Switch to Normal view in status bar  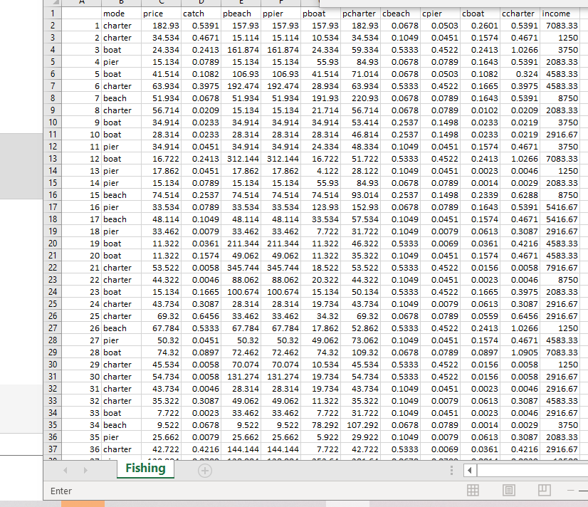pyautogui.click(x=473, y=490)
